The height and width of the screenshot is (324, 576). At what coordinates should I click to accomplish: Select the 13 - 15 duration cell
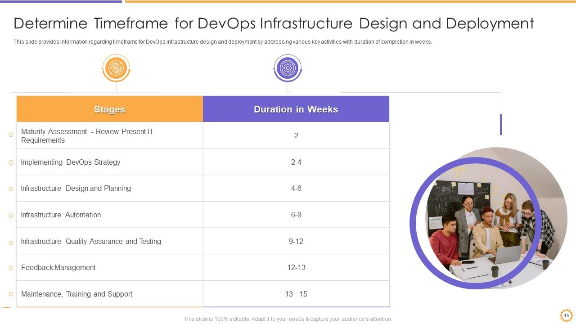coord(296,294)
